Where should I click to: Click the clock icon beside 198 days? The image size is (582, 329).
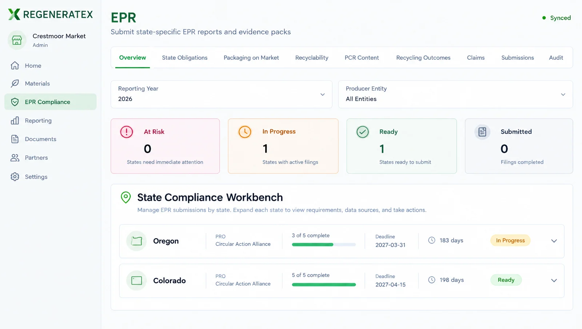pyautogui.click(x=432, y=280)
